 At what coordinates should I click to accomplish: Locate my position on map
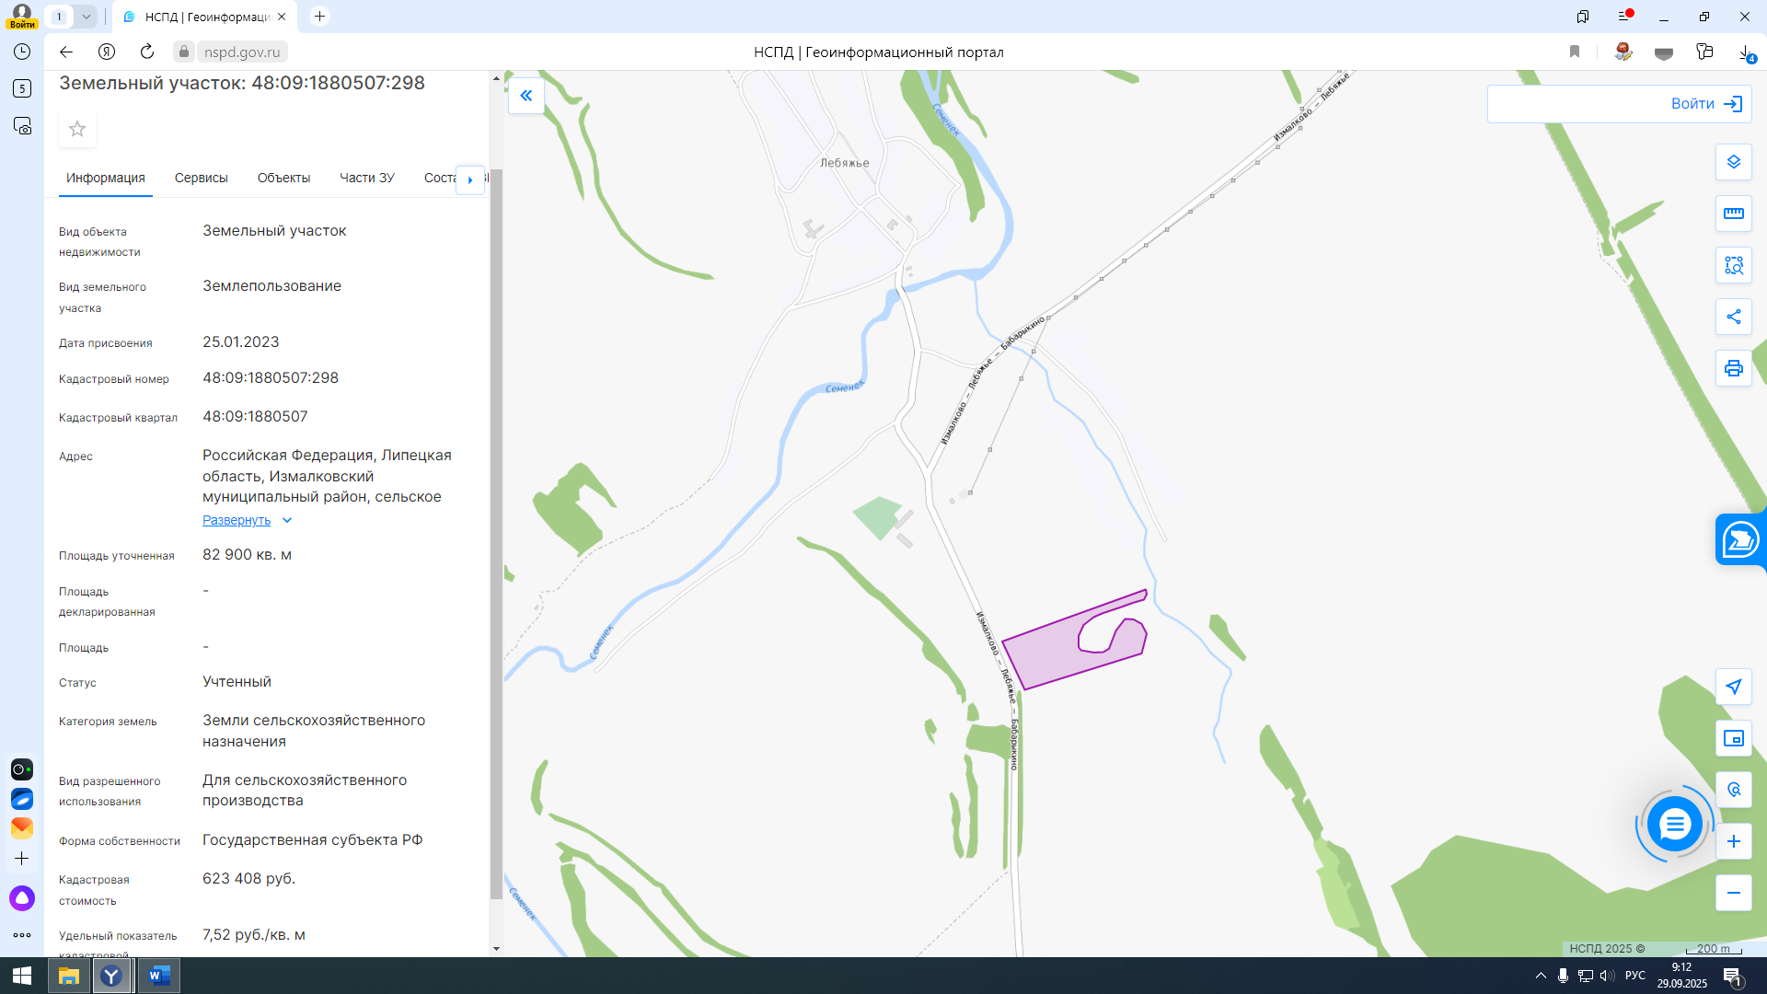coord(1733,687)
